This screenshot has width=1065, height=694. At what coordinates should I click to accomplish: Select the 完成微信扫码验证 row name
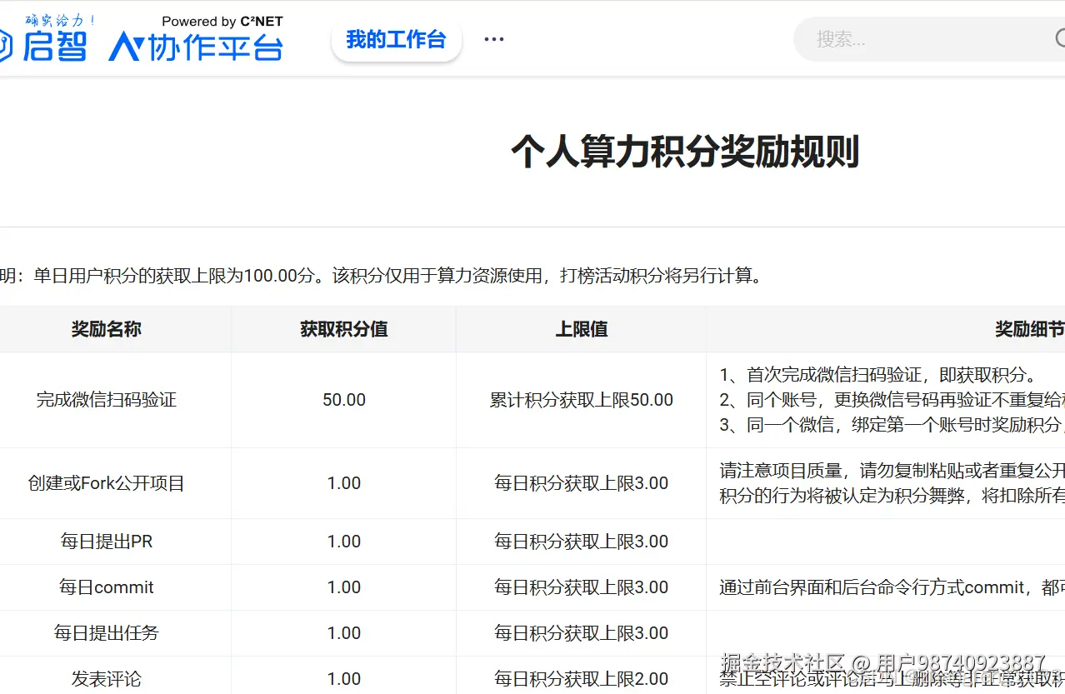(107, 400)
